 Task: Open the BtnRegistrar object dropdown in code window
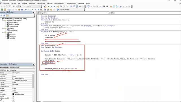point(108,13)
